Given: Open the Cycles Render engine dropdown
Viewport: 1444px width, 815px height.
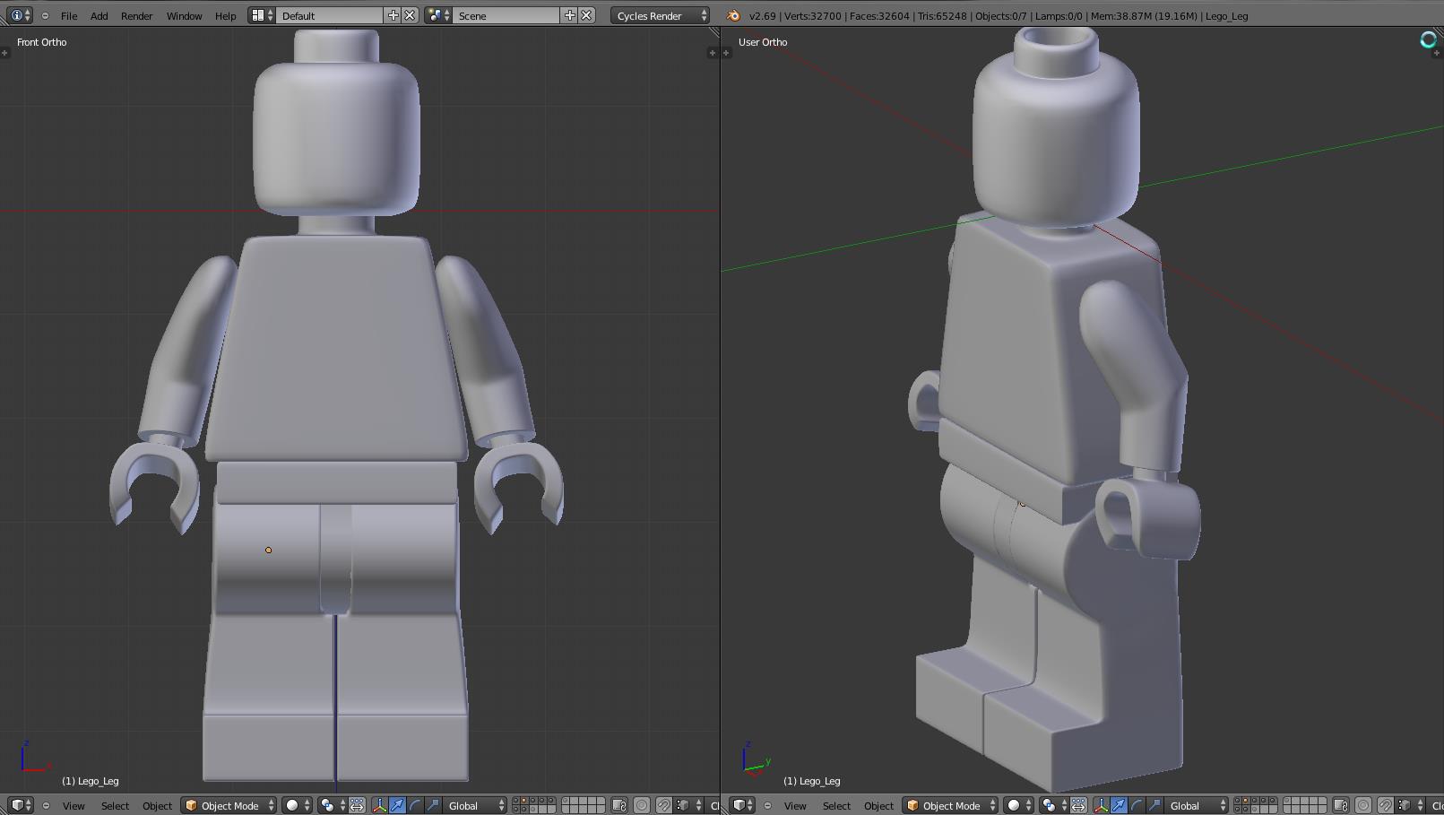Looking at the screenshot, I should point(660,15).
